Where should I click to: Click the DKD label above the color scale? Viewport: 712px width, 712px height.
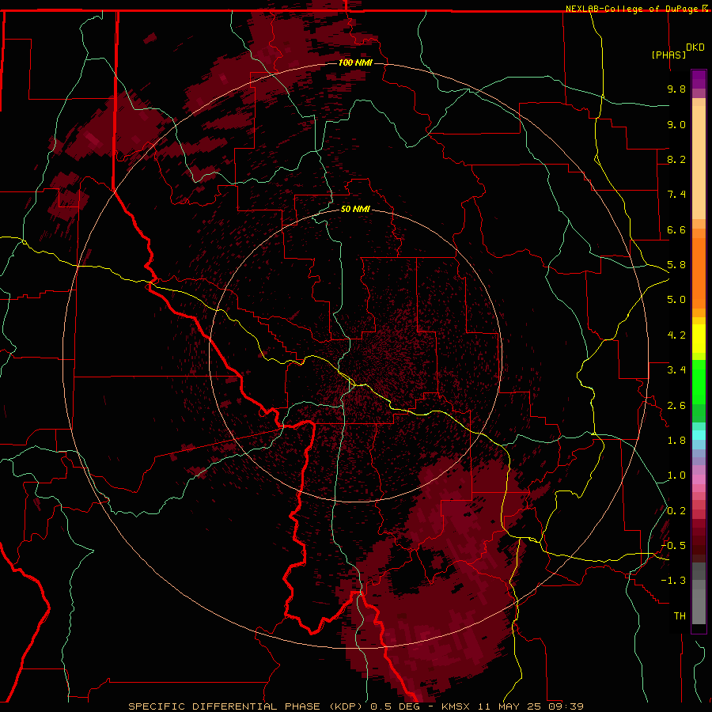pos(695,47)
